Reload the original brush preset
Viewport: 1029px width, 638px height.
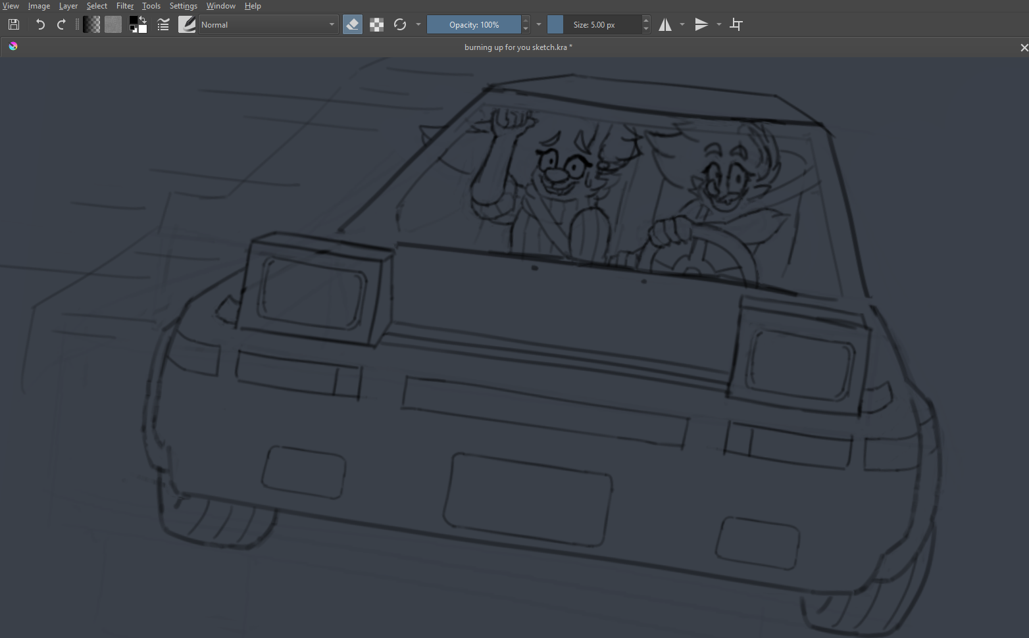[399, 25]
